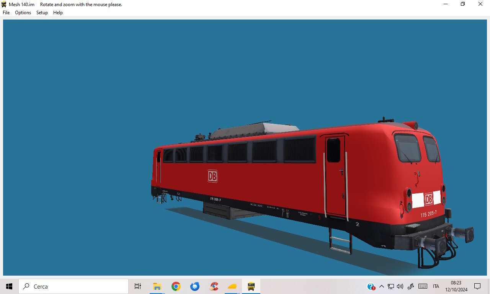Open CCleaner from the taskbar

[x=214, y=286]
